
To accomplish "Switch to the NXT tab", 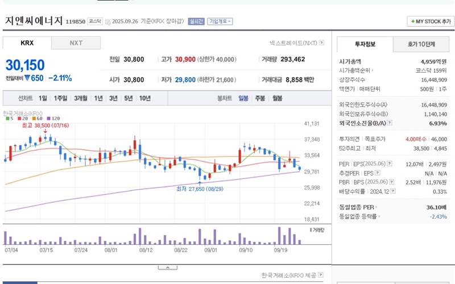I will [x=76, y=43].
